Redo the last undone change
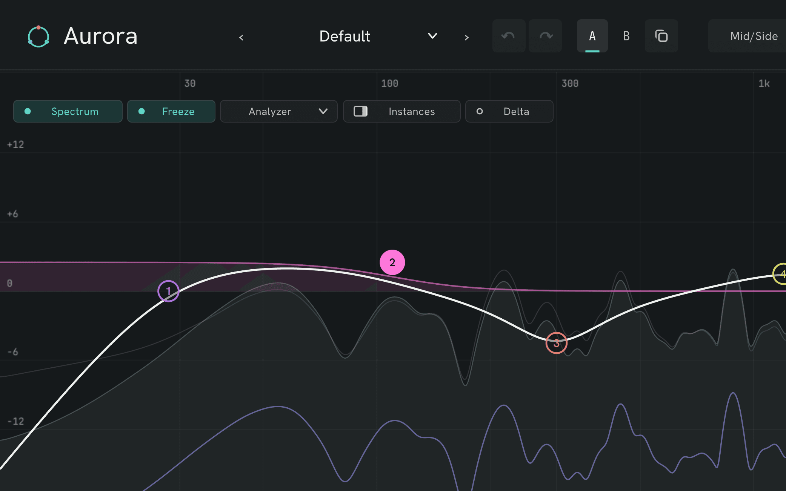 (x=545, y=36)
